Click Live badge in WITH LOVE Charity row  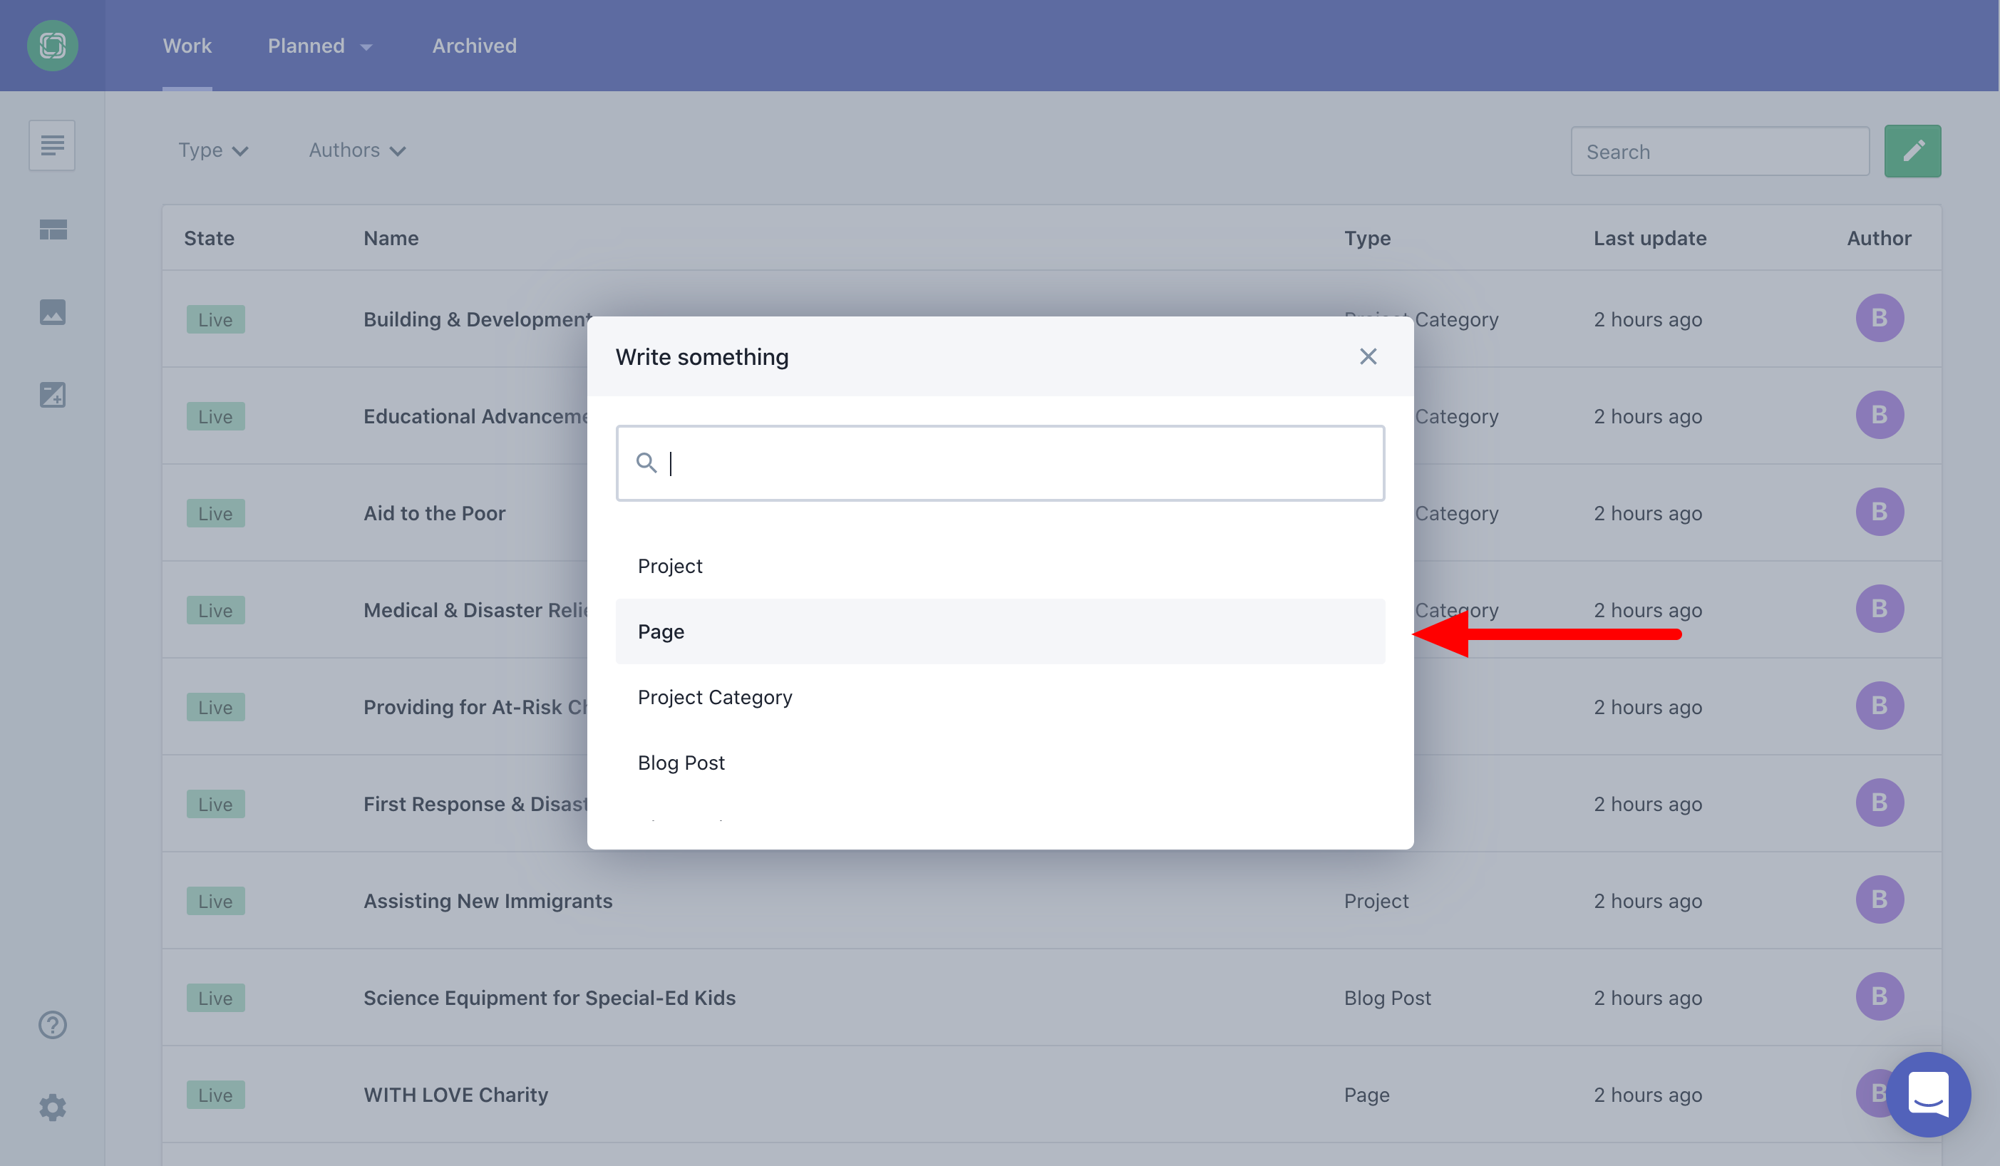coord(215,1095)
